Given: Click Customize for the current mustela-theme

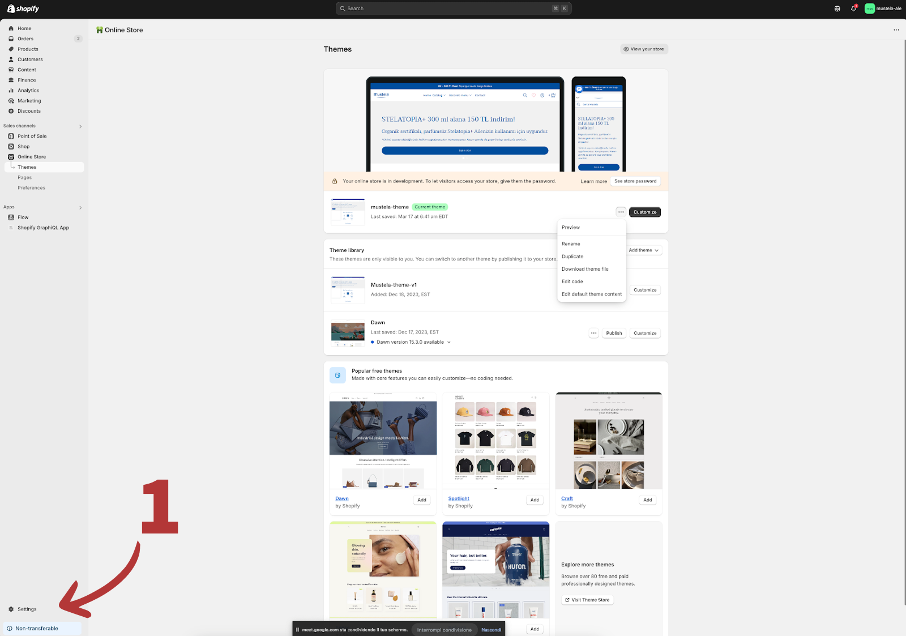Looking at the screenshot, I should pos(645,212).
